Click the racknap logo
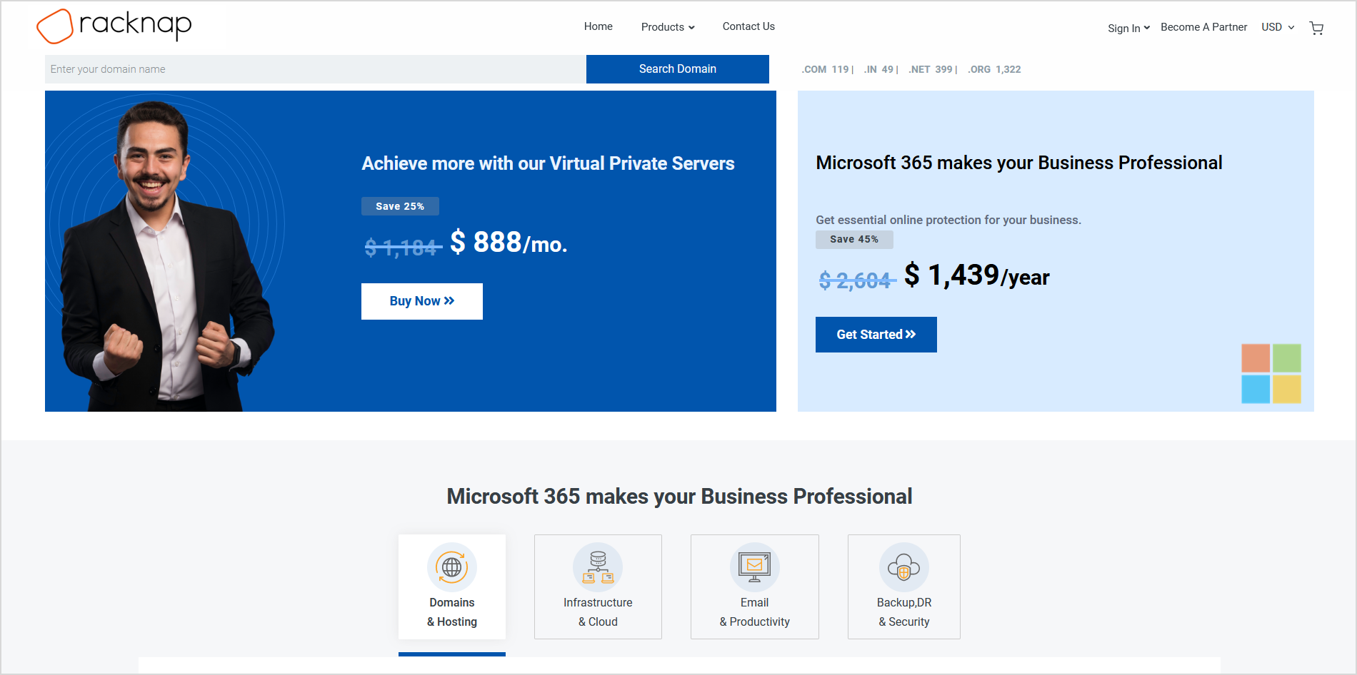Image resolution: width=1357 pixels, height=675 pixels. click(114, 26)
